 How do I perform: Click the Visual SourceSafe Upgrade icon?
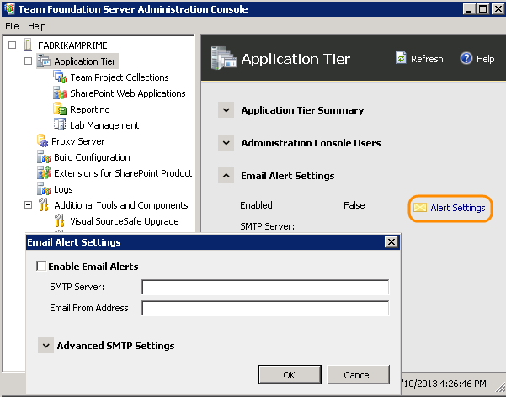60,221
